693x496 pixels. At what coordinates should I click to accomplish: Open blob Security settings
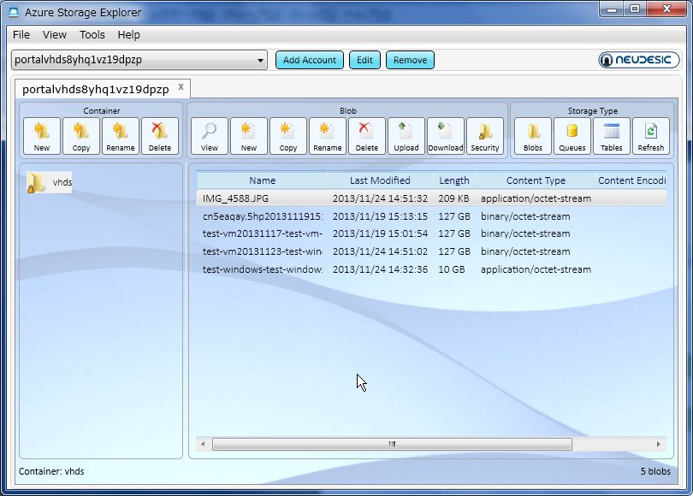click(485, 136)
